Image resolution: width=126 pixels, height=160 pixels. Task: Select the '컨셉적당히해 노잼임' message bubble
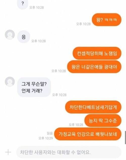click(x=97, y=53)
